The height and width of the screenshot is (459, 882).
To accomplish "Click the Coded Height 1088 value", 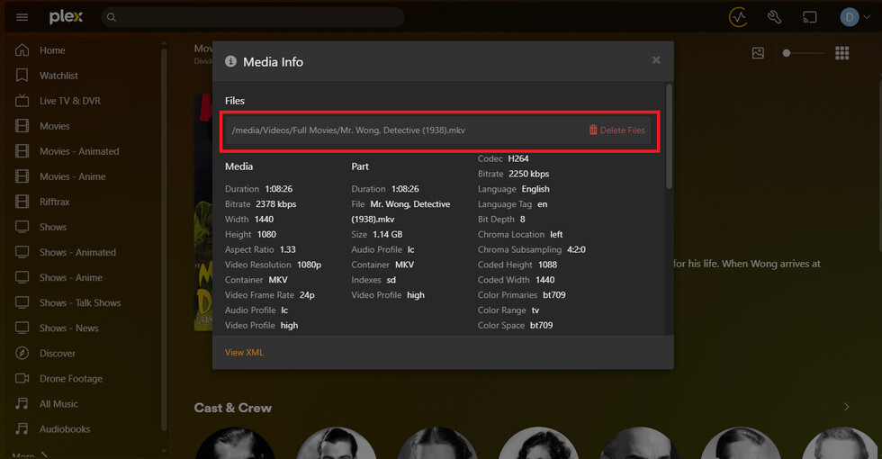I will 547,265.
